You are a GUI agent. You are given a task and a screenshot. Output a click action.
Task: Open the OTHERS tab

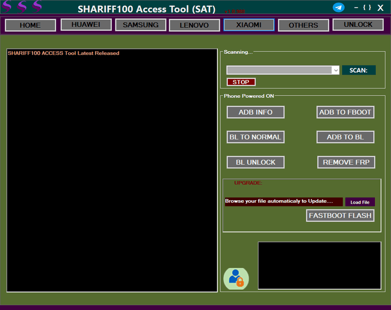(x=303, y=25)
